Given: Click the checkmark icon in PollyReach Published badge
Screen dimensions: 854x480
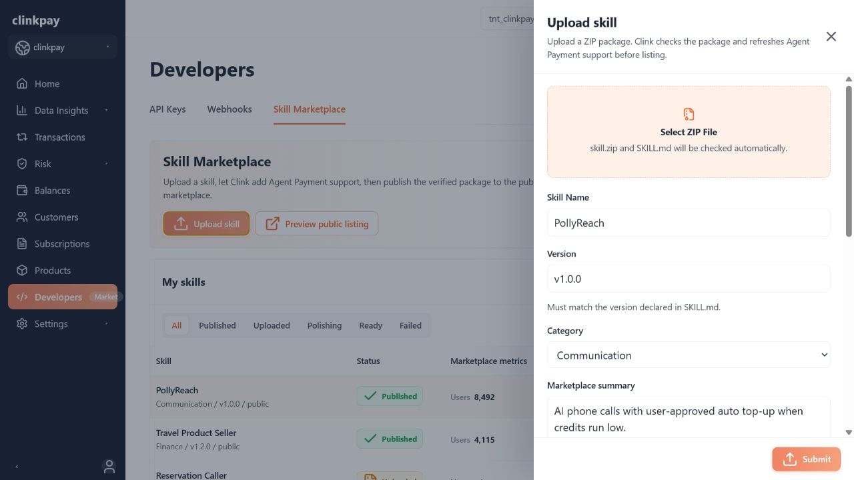Looking at the screenshot, I should (370, 396).
